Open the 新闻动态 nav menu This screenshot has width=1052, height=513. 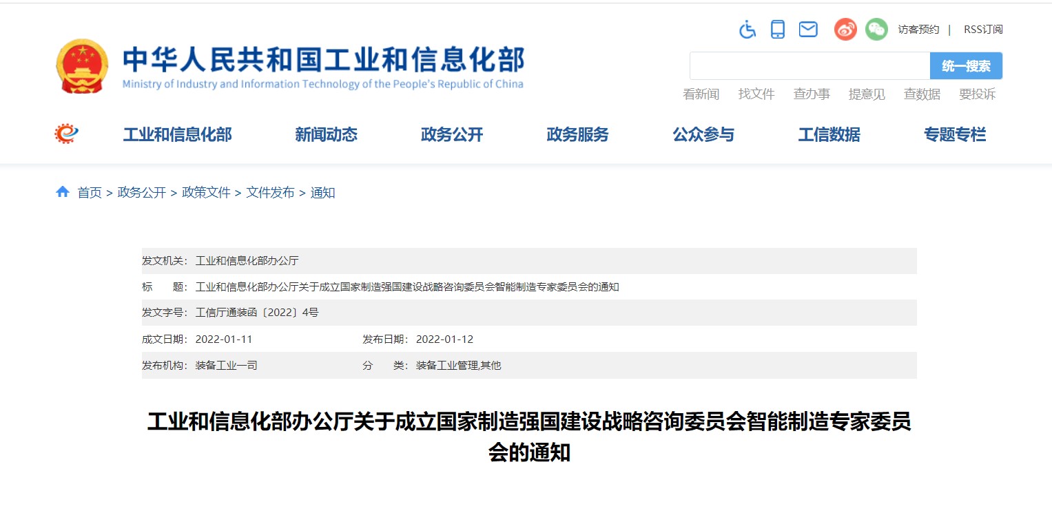[x=326, y=134]
